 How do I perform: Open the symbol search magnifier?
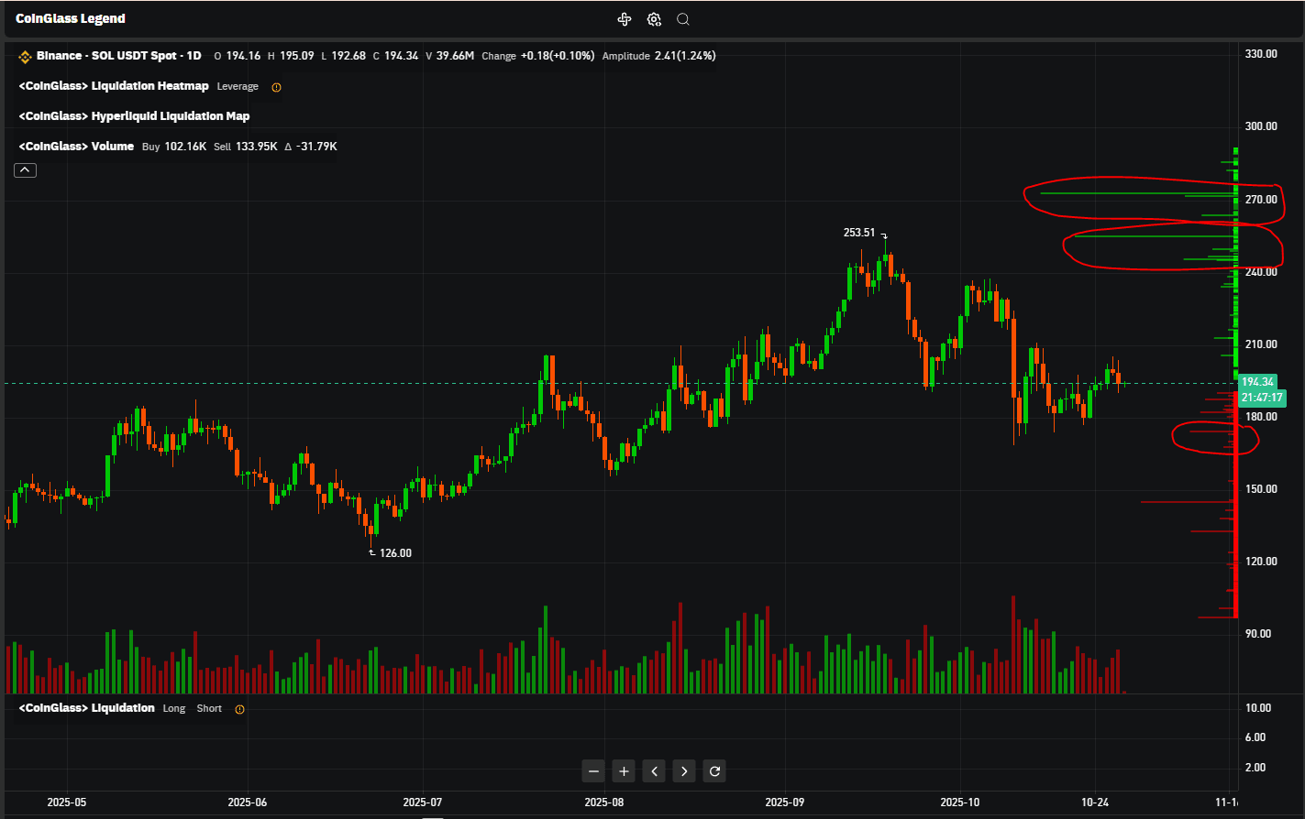click(x=683, y=19)
